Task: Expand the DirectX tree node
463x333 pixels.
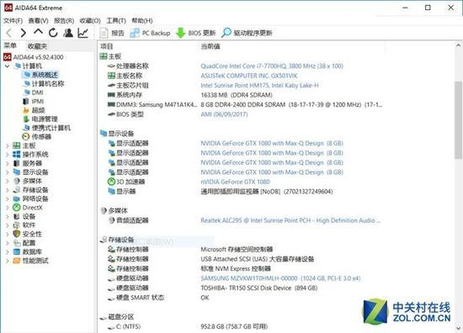Action: click(8, 208)
